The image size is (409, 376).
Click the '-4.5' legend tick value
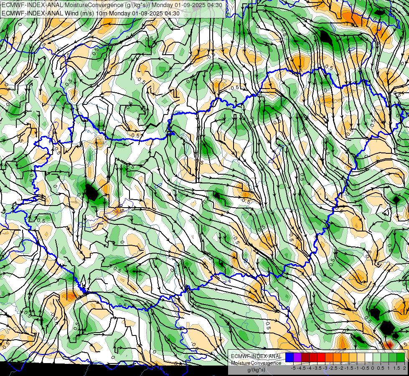coord(302,368)
